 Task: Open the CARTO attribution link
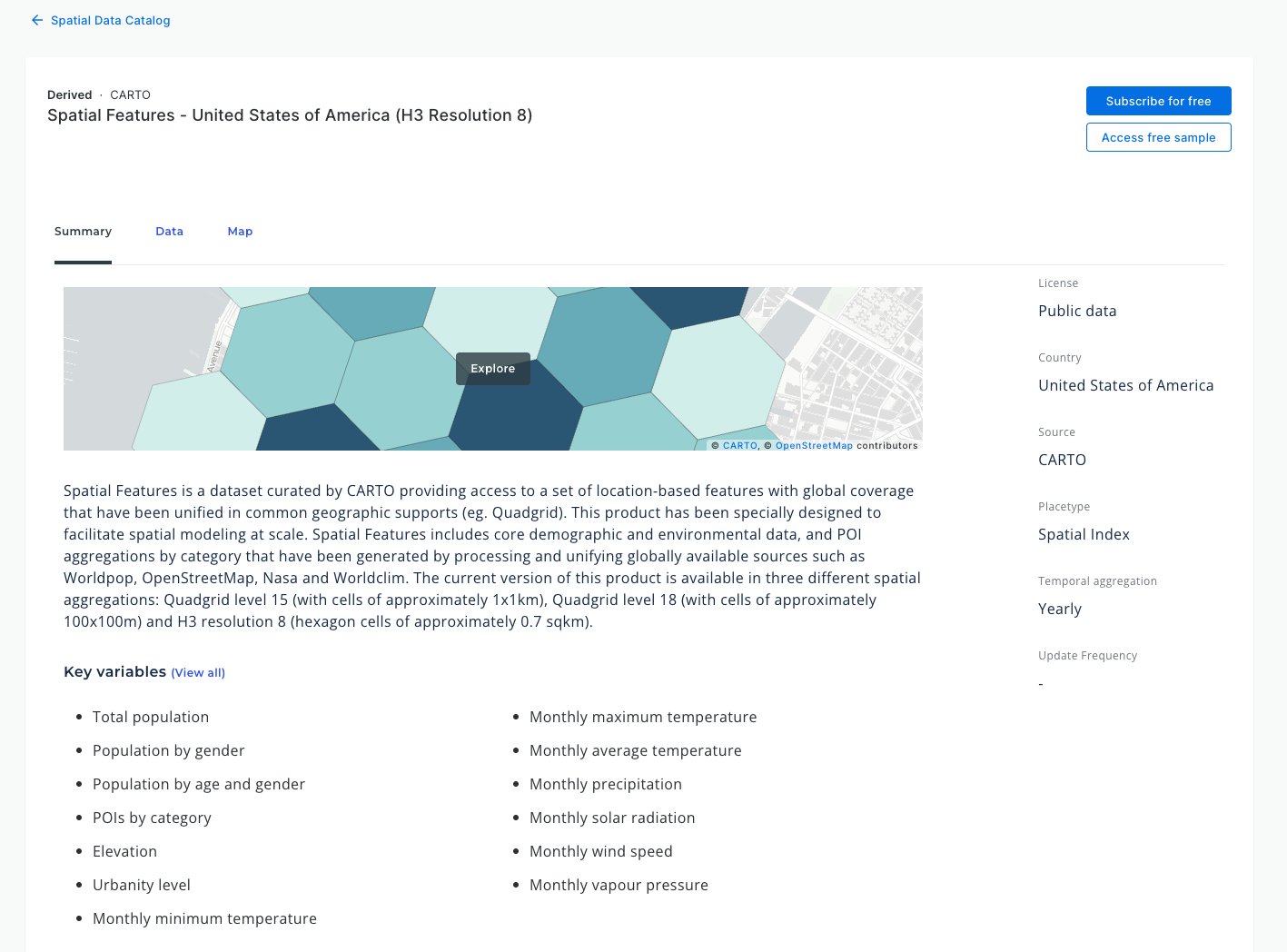tap(739, 445)
